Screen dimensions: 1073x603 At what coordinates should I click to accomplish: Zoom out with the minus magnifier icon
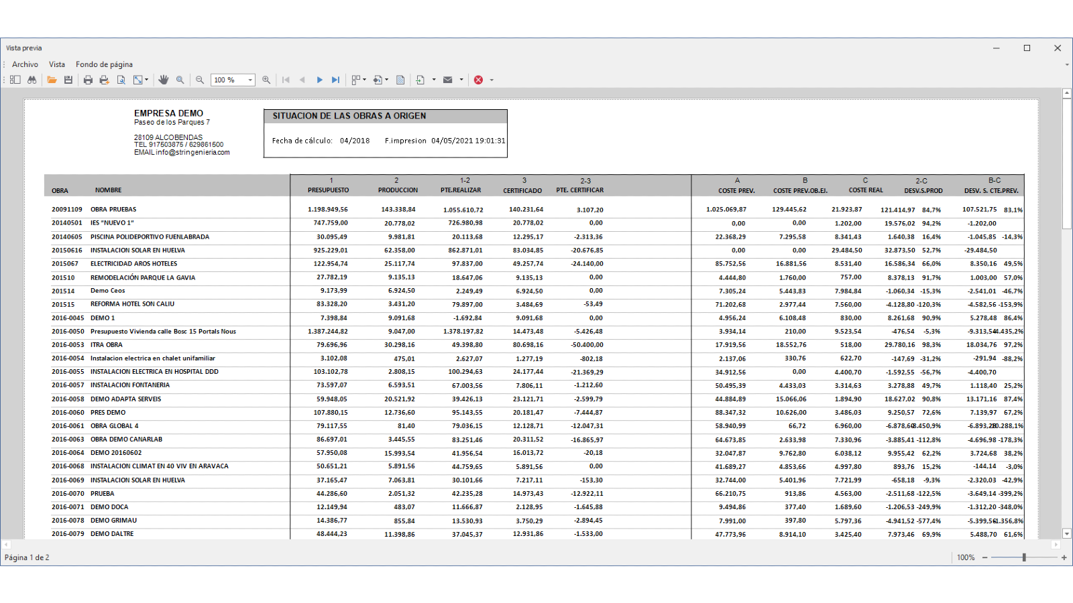point(200,80)
